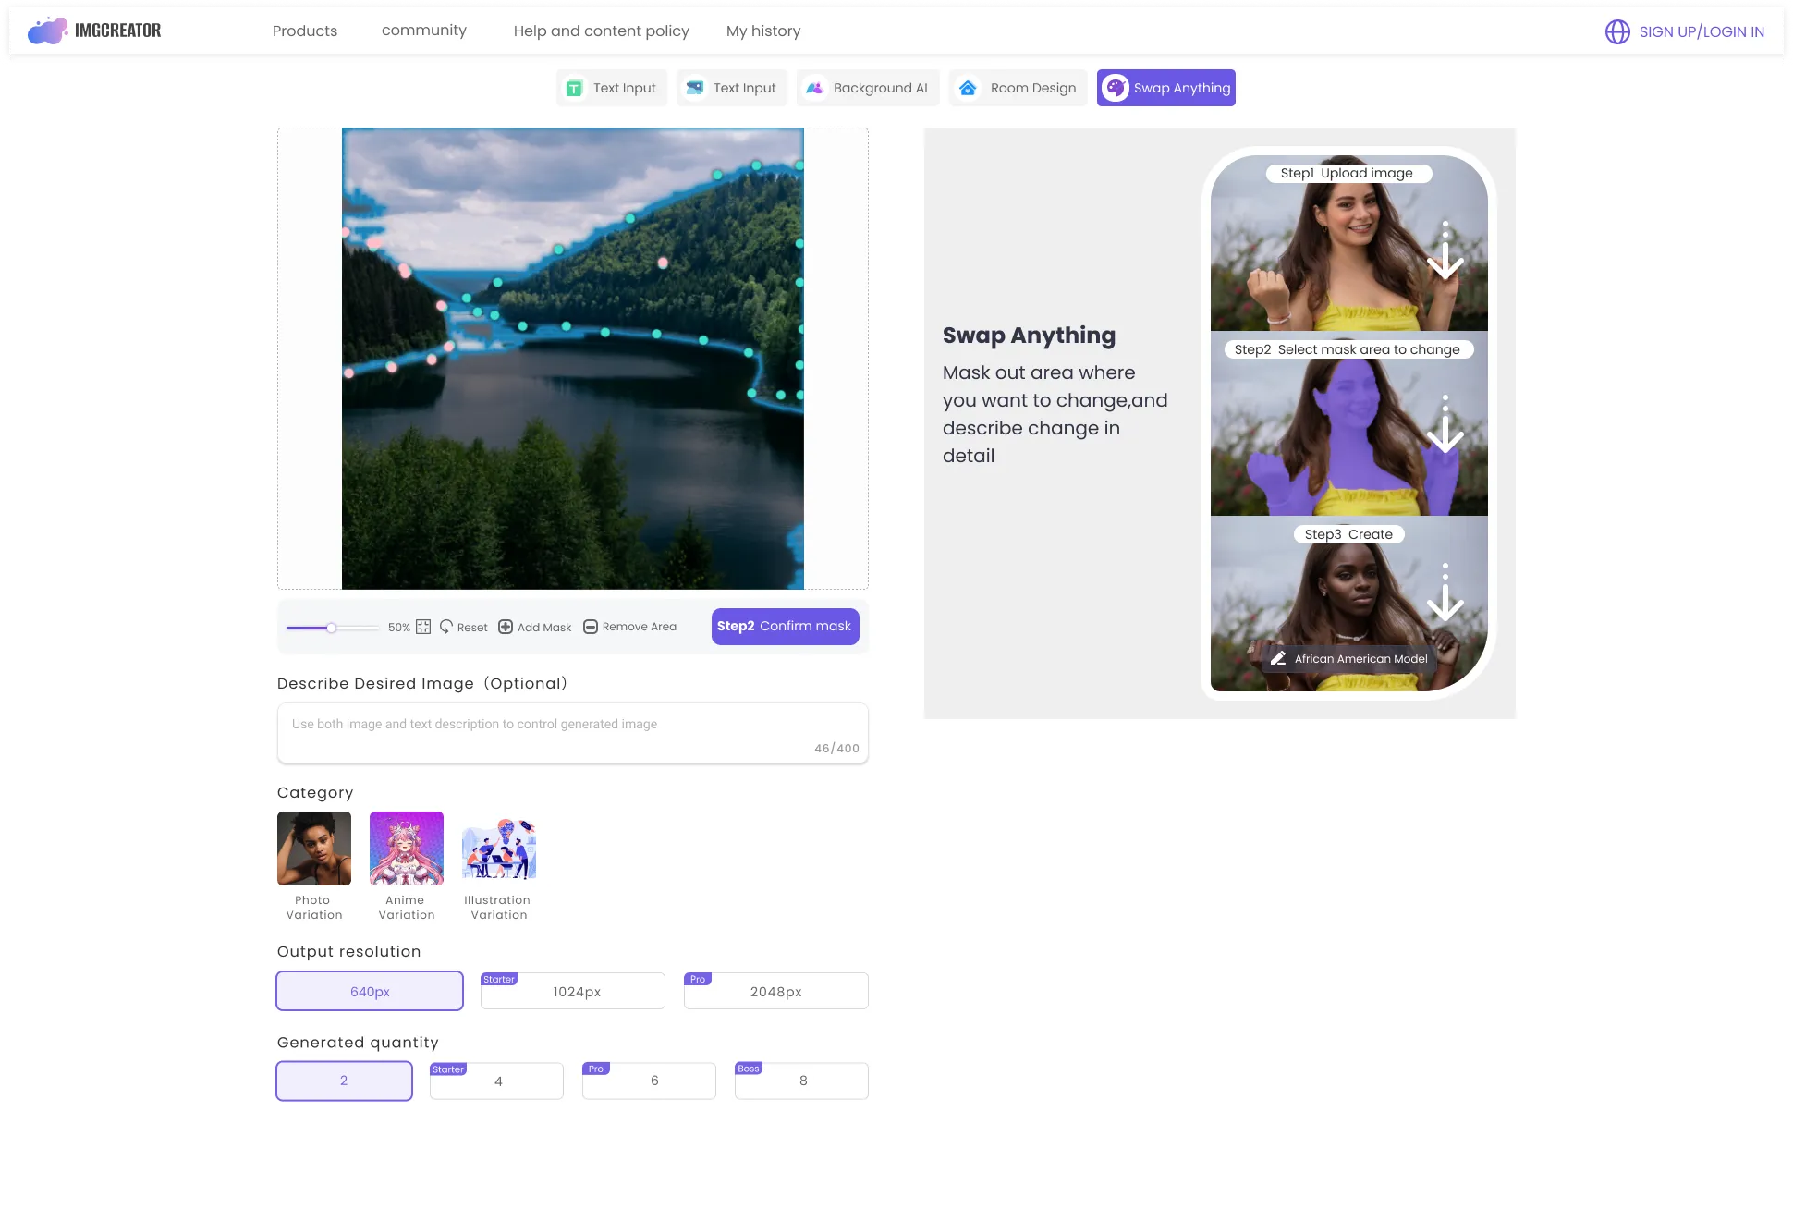Viewport: 1793px width, 1209px height.
Task: Click the pencil icon on African American Model
Action: point(1278,658)
